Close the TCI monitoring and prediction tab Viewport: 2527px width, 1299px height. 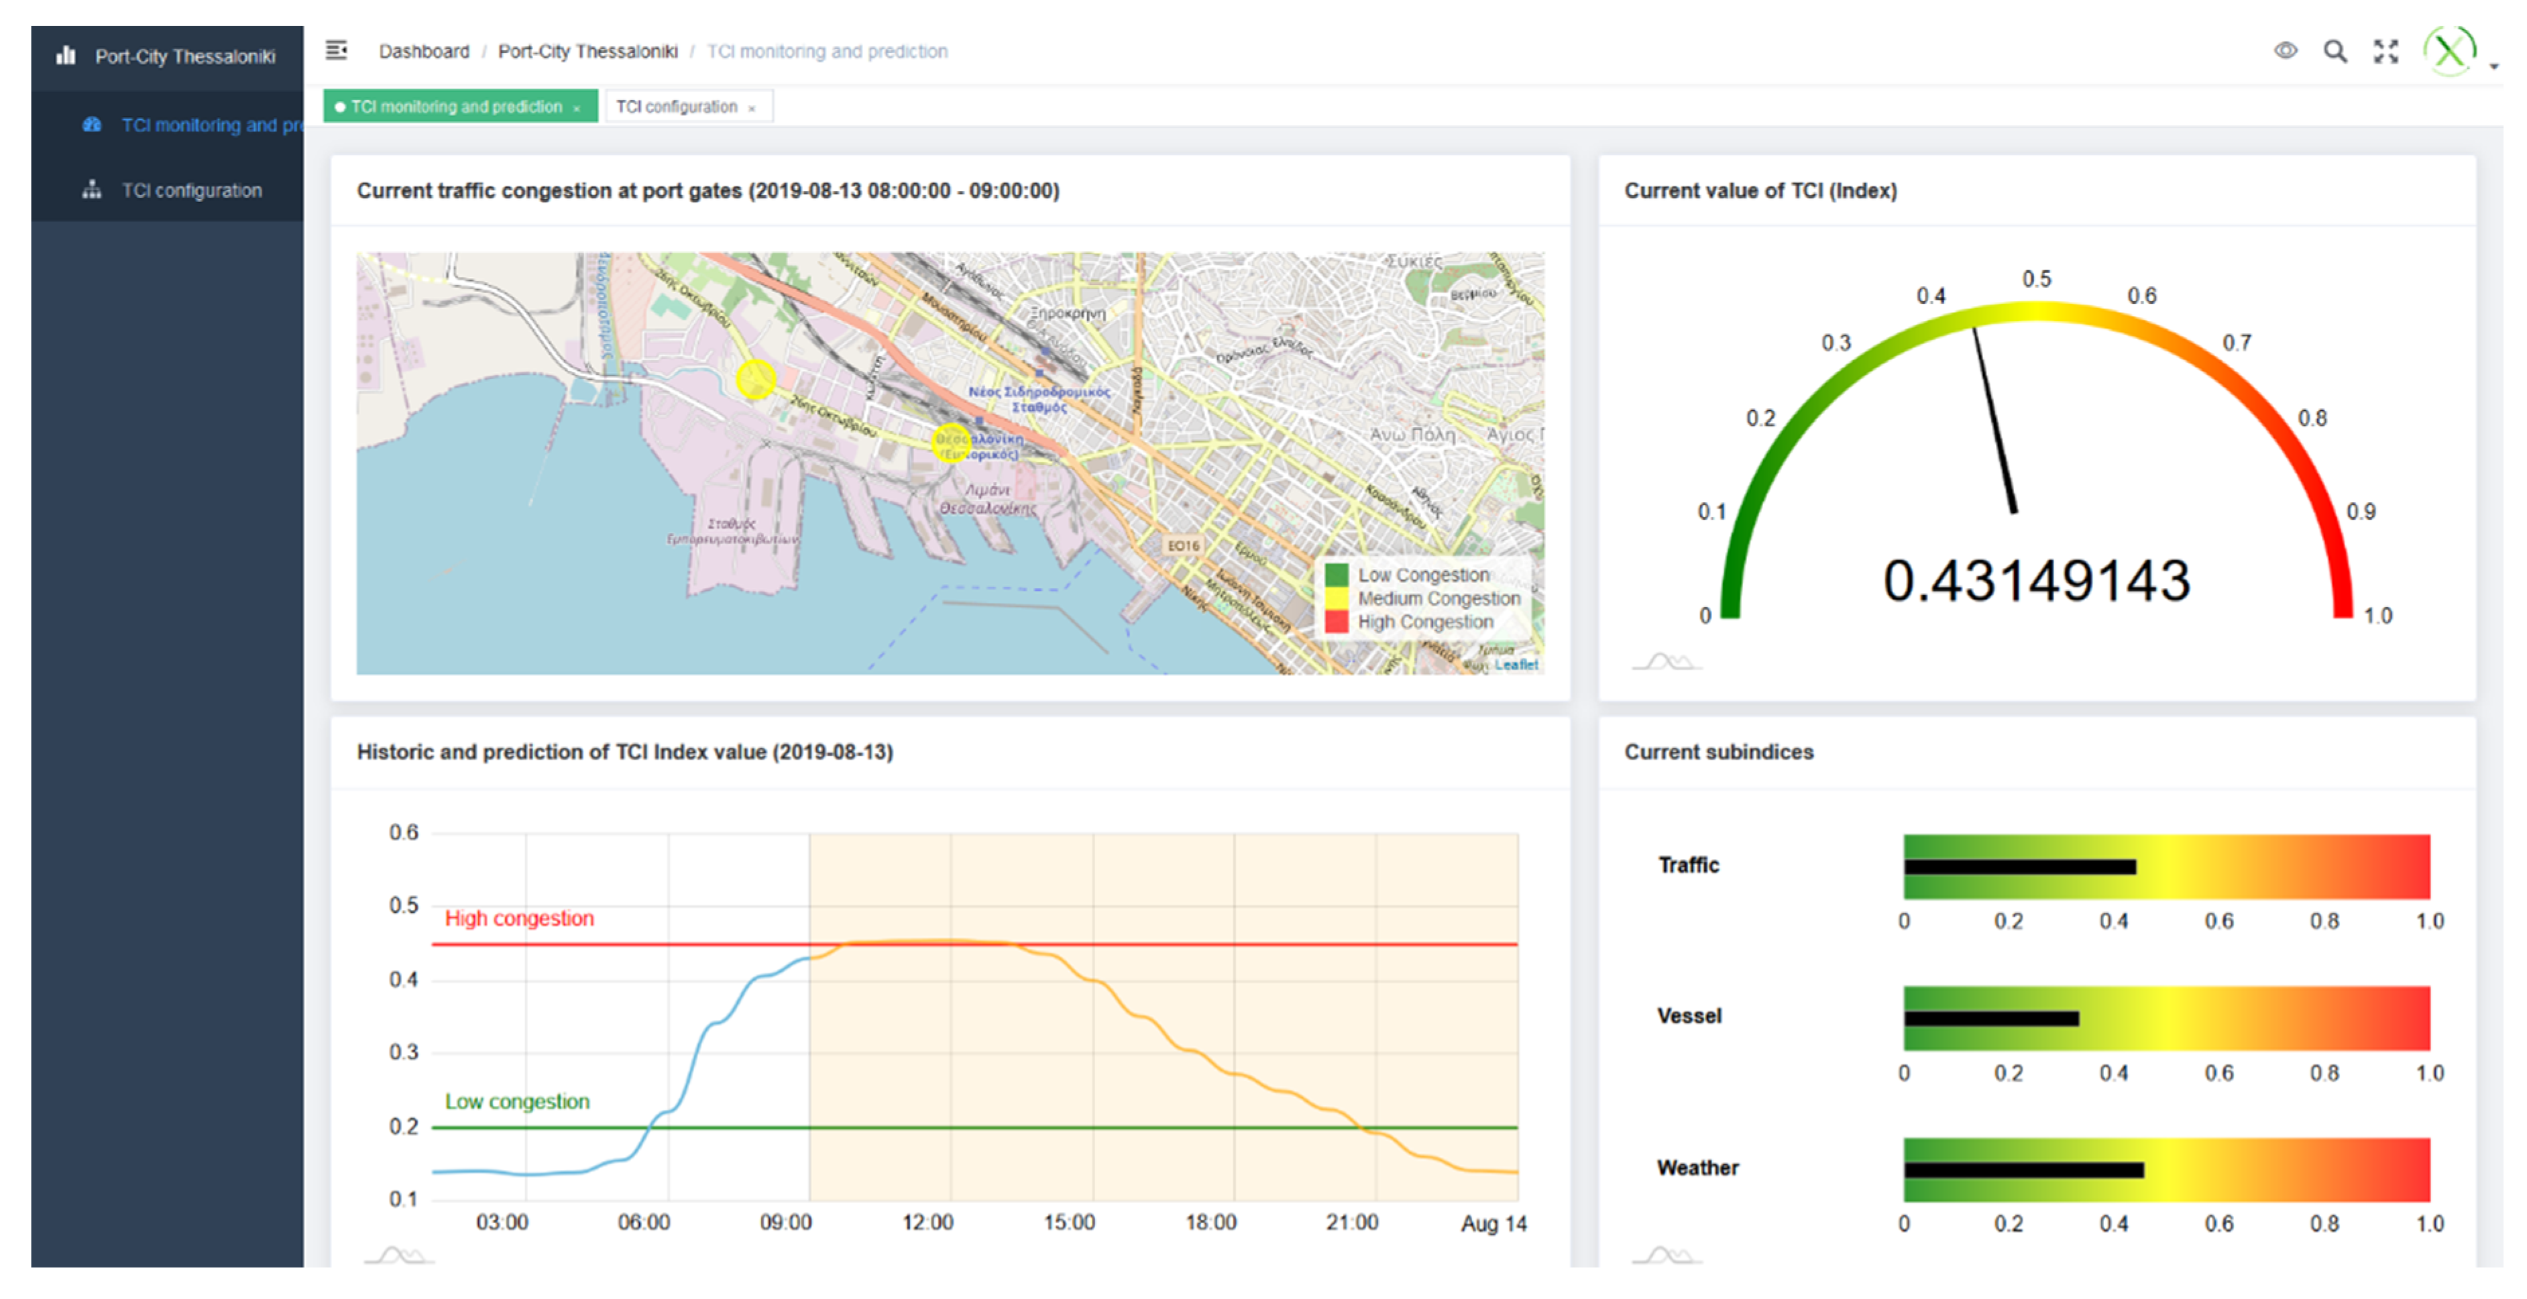tap(577, 108)
